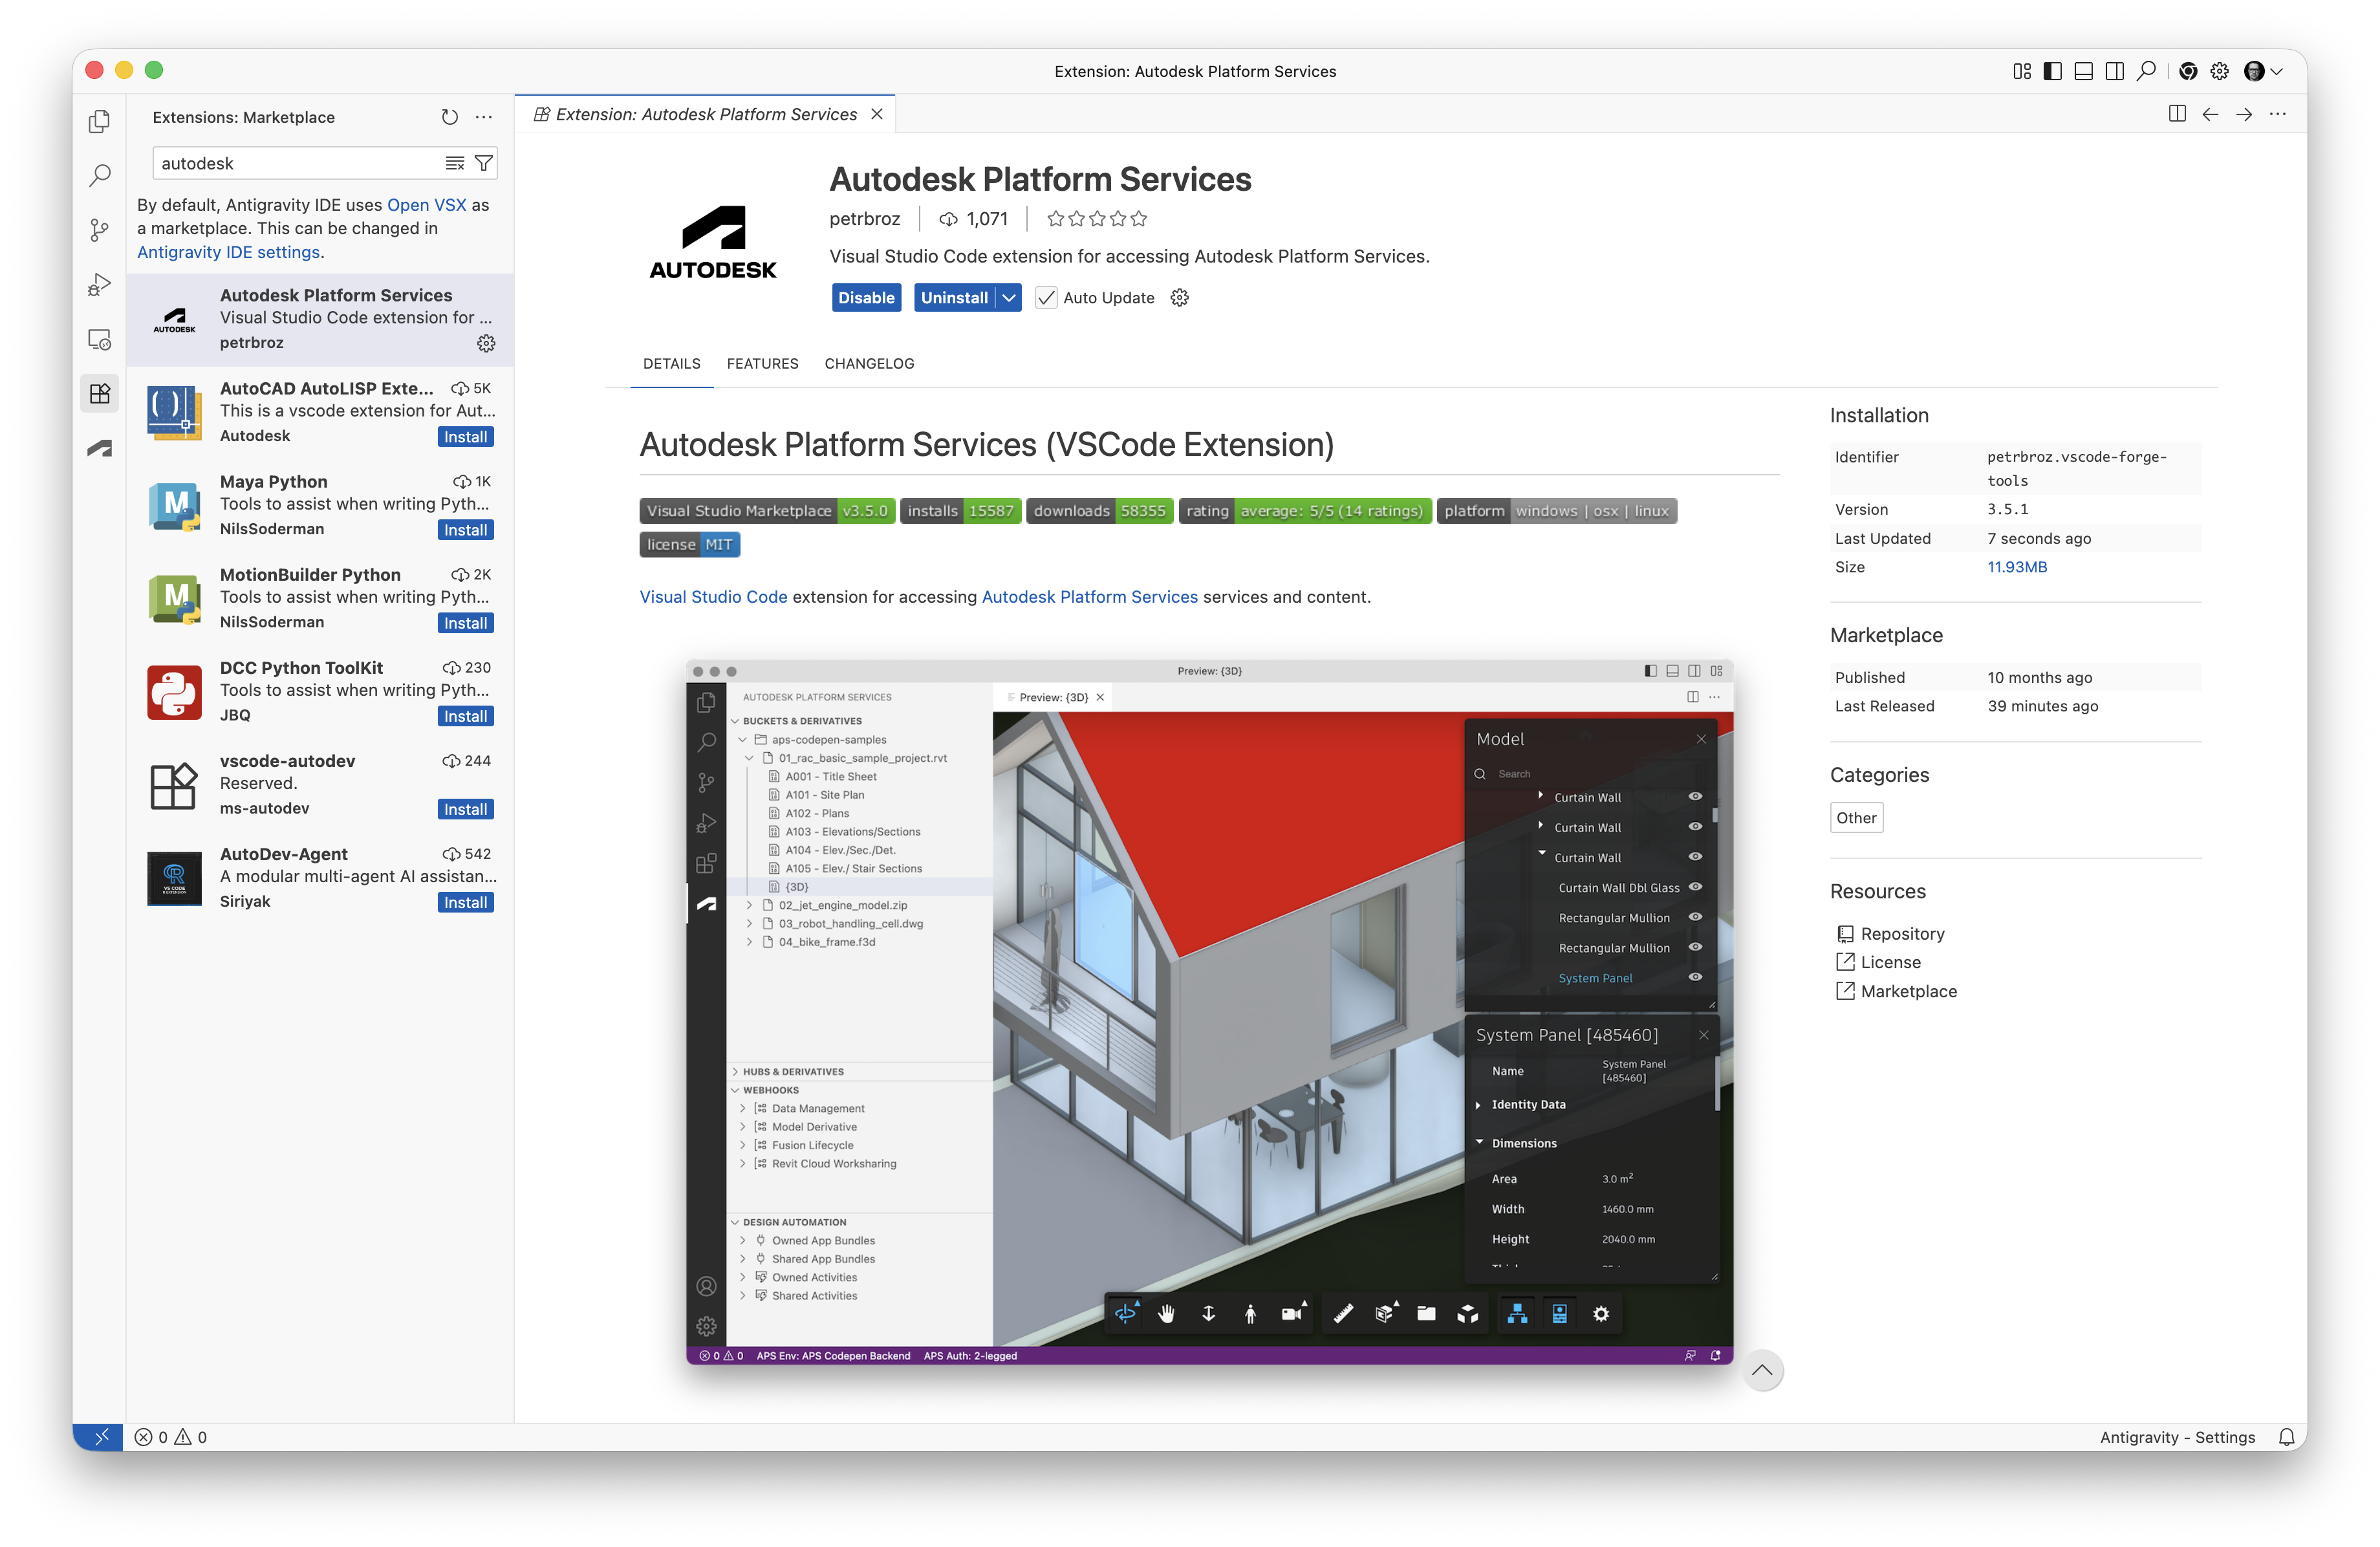
Task: Click the manage gear on the Autodesk Platform Services list item
Action: tap(486, 343)
